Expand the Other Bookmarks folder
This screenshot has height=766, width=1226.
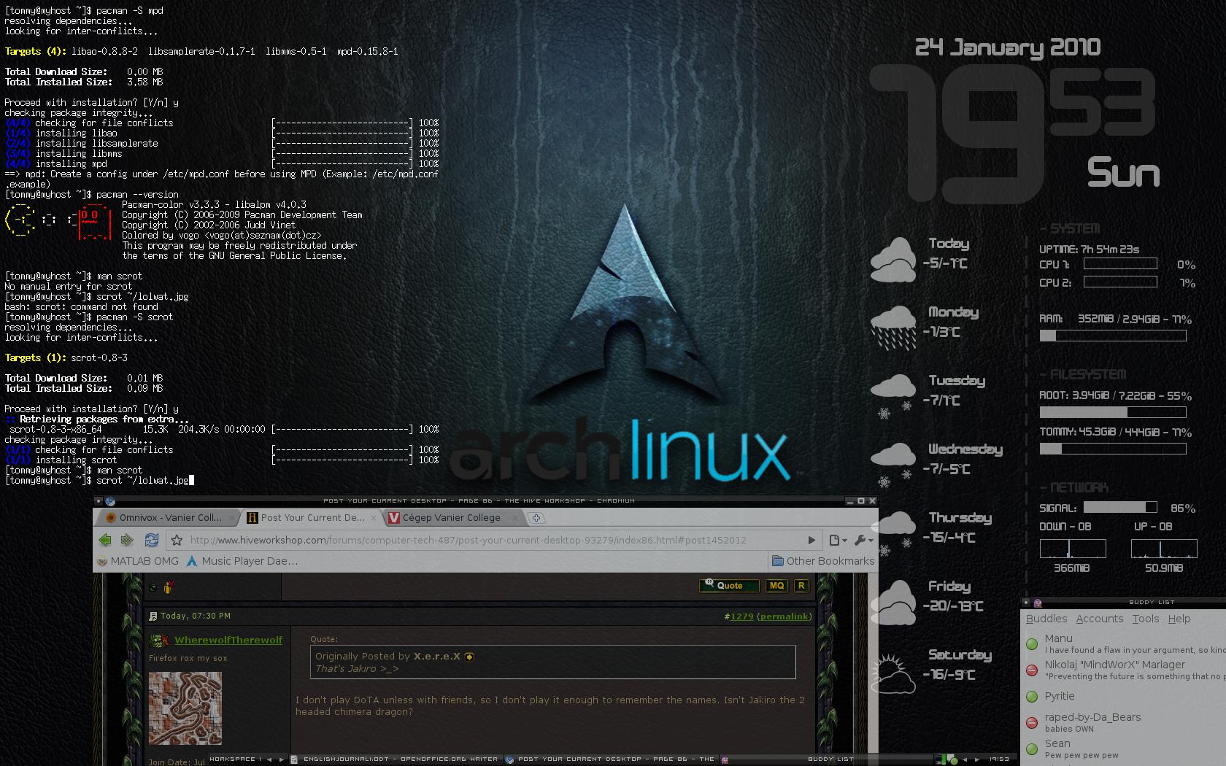pyautogui.click(x=823, y=561)
